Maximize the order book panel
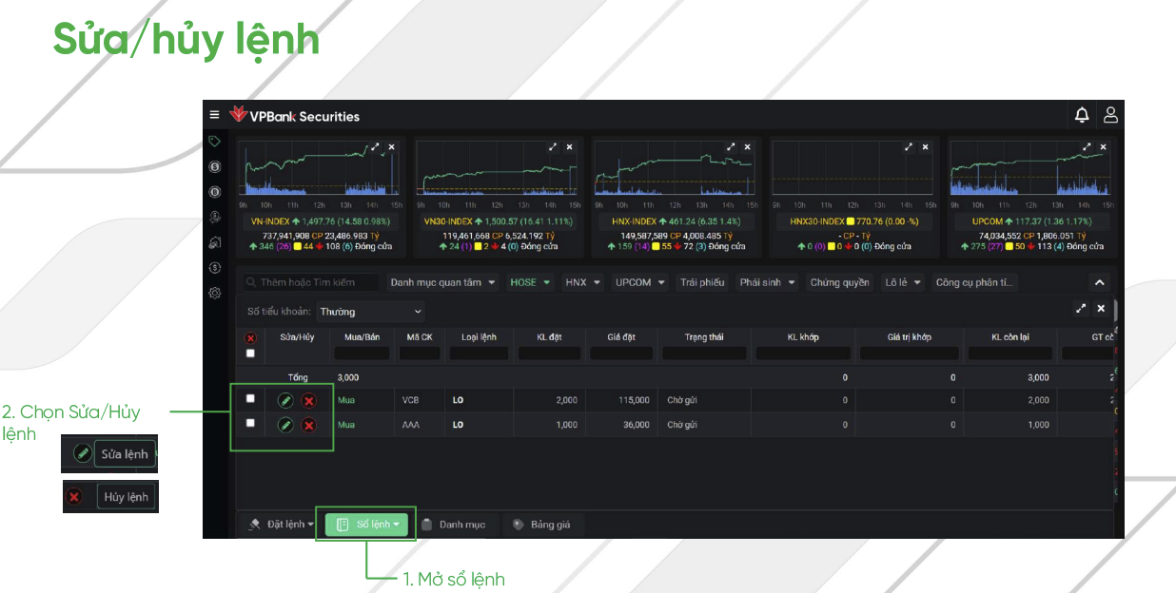The image size is (1176, 593). [x=1081, y=309]
